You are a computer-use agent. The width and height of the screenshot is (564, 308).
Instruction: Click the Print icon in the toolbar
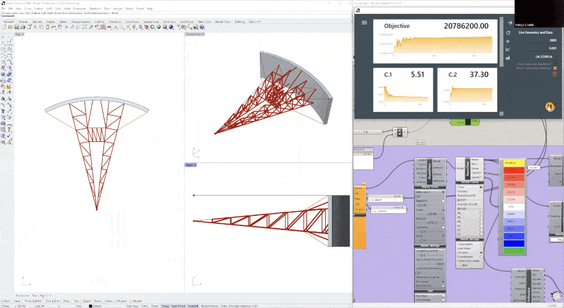(x=23, y=27)
